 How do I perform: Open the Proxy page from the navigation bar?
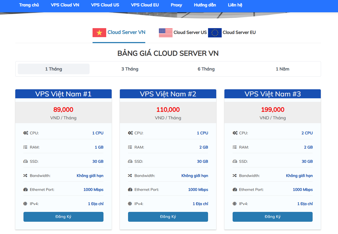176,5
